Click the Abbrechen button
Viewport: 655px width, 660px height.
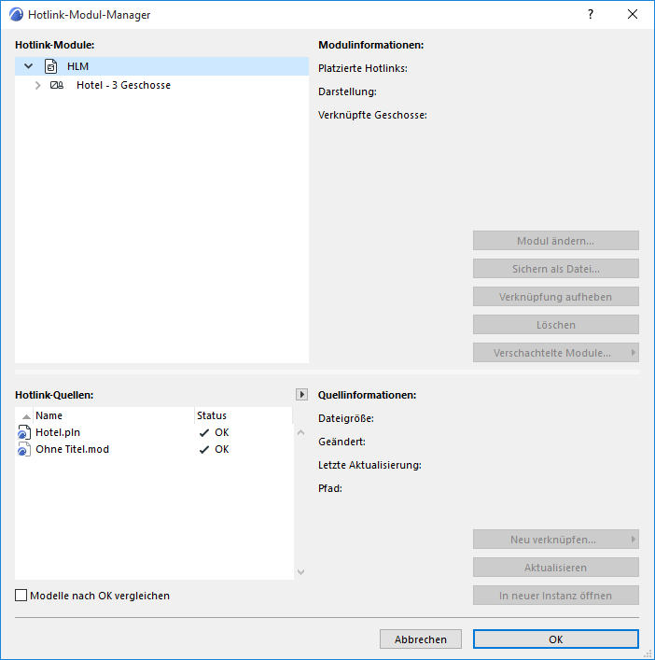[x=420, y=639]
